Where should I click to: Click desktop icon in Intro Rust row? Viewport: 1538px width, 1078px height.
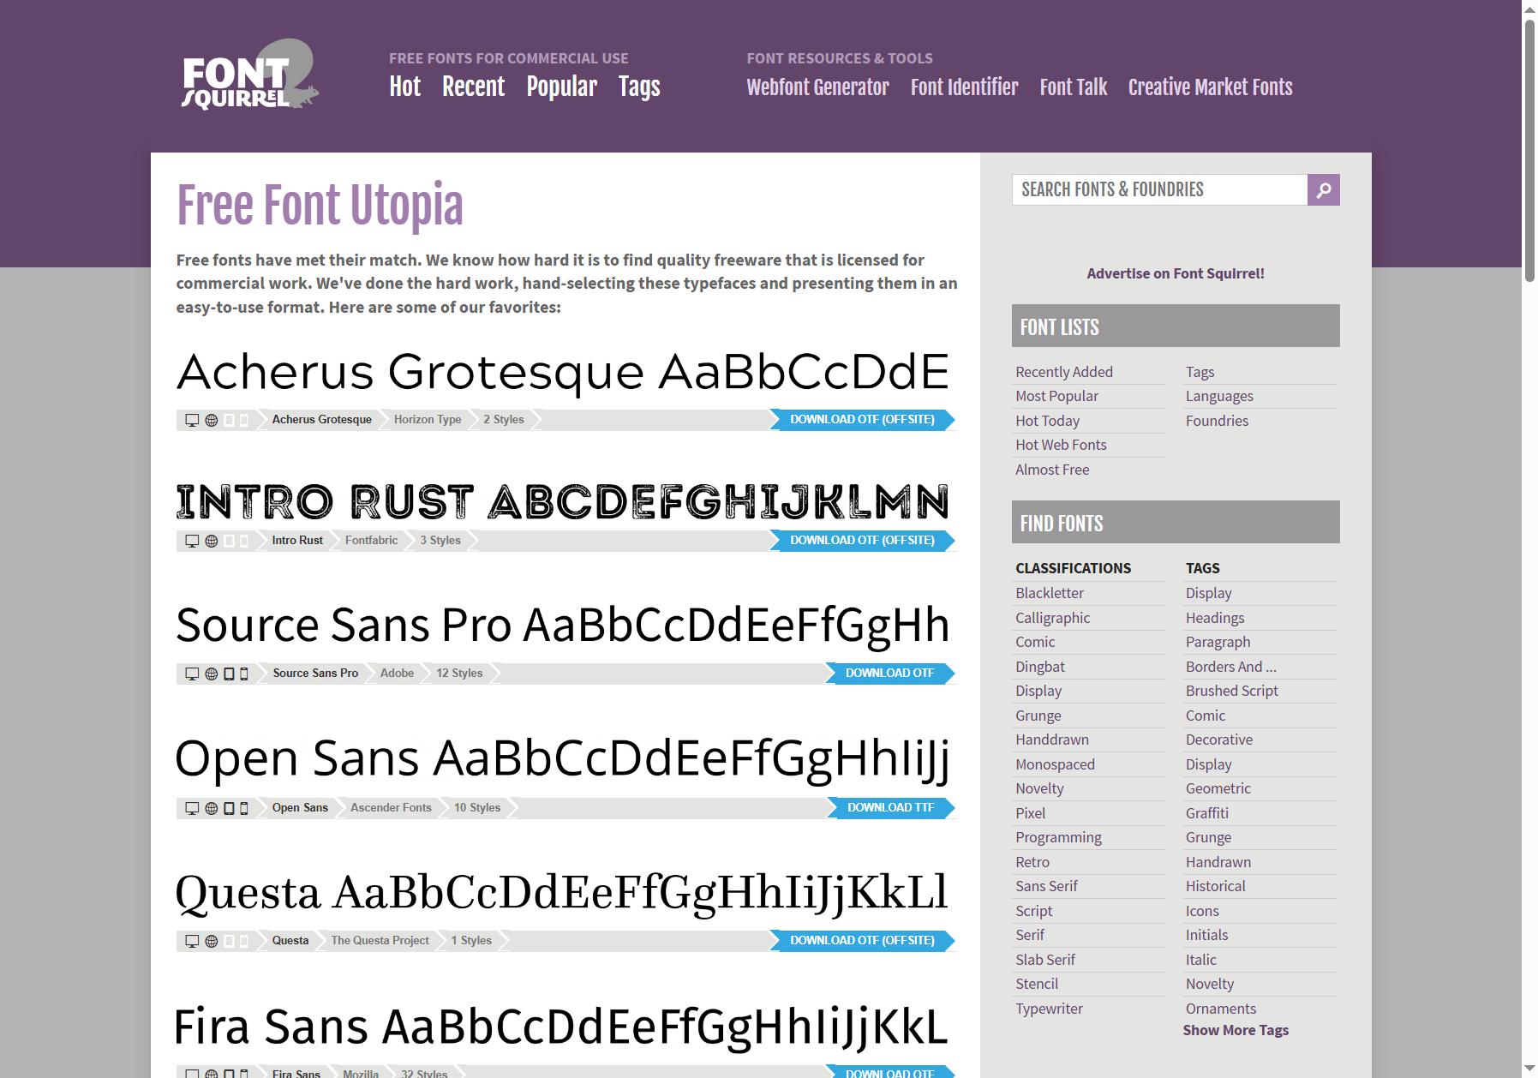tap(192, 541)
